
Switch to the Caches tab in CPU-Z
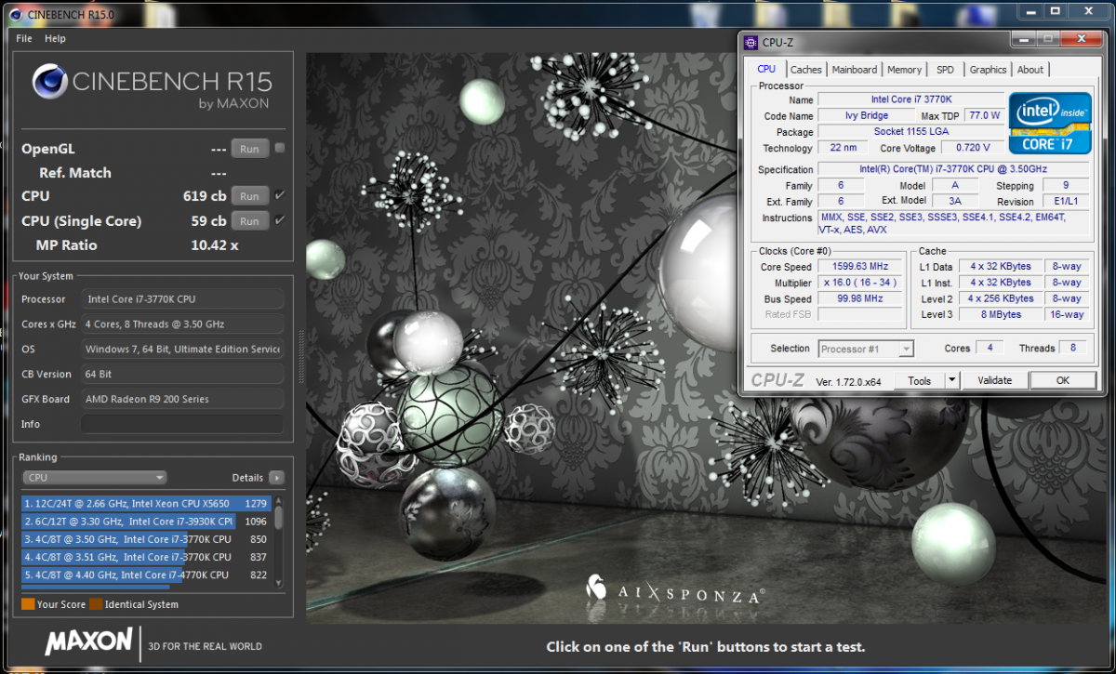[x=806, y=70]
